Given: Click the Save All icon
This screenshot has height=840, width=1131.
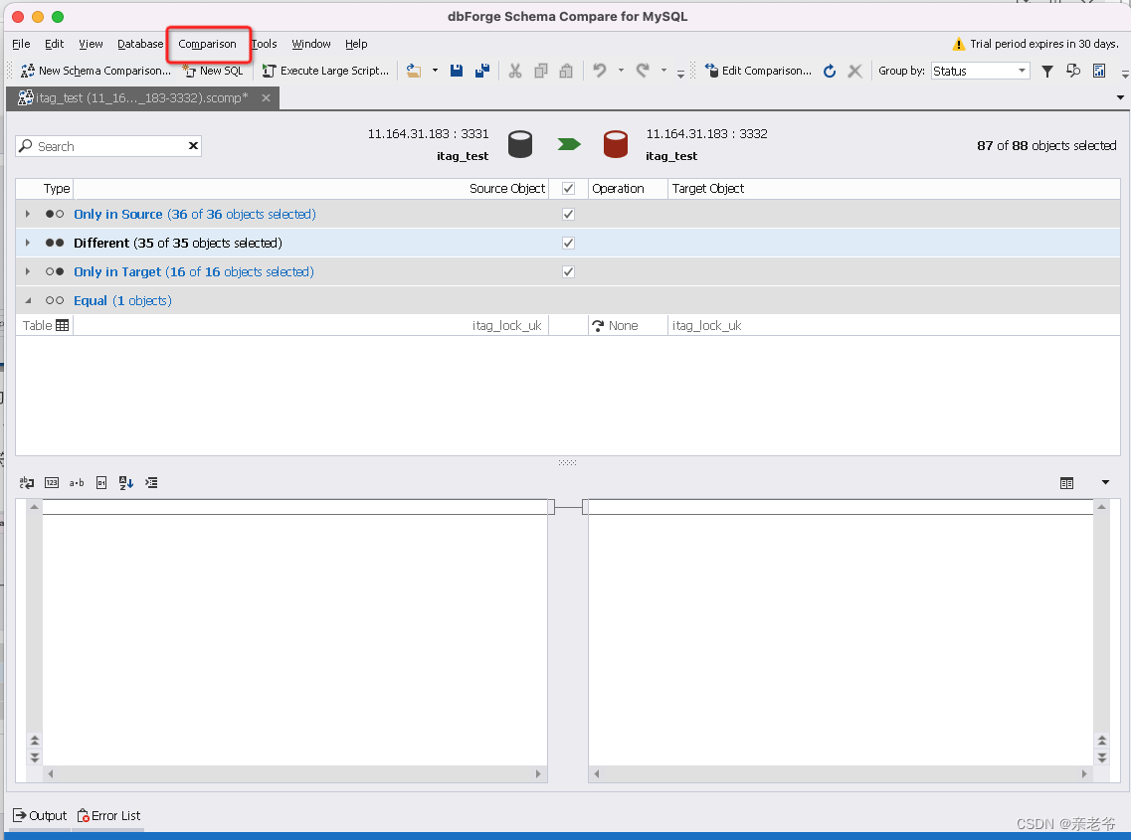Looking at the screenshot, I should click(x=482, y=71).
